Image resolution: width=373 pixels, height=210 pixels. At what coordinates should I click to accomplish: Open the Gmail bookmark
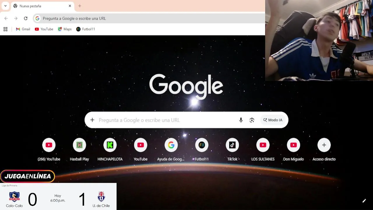(x=23, y=29)
